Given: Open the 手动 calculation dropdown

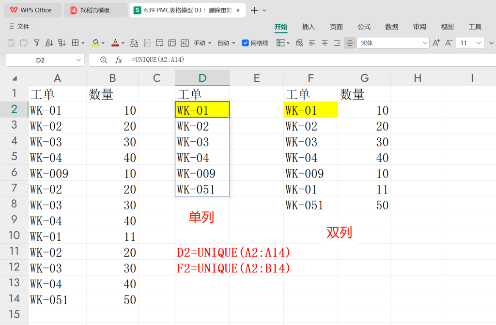Looking at the screenshot, I should click(202, 43).
